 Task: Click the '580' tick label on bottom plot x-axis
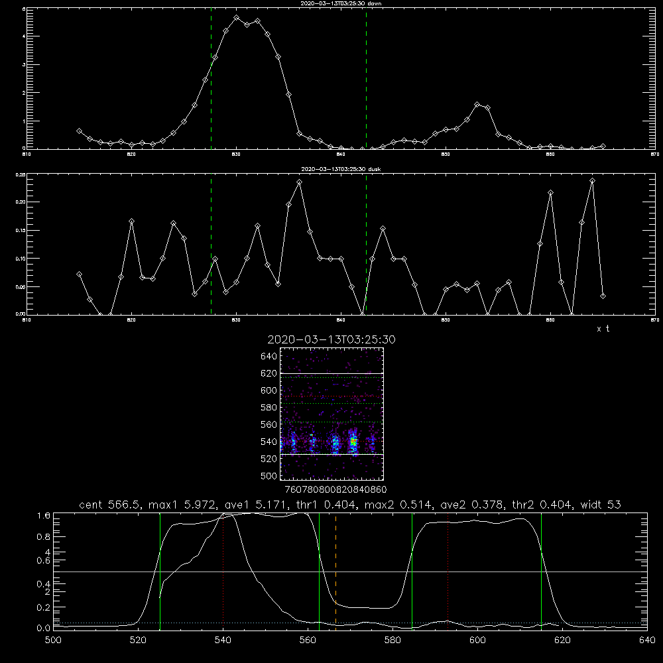(392, 640)
